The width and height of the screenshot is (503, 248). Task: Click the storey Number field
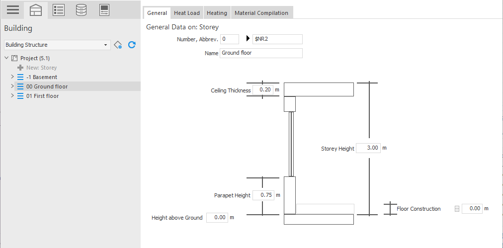[x=230, y=39]
